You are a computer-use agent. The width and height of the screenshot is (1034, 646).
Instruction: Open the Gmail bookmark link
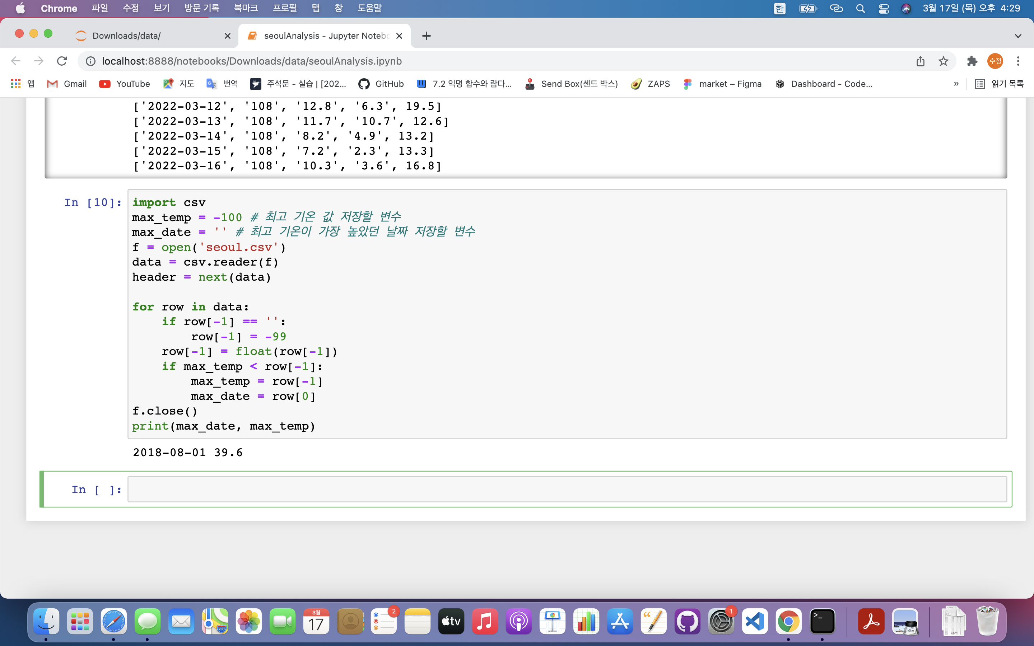67,84
